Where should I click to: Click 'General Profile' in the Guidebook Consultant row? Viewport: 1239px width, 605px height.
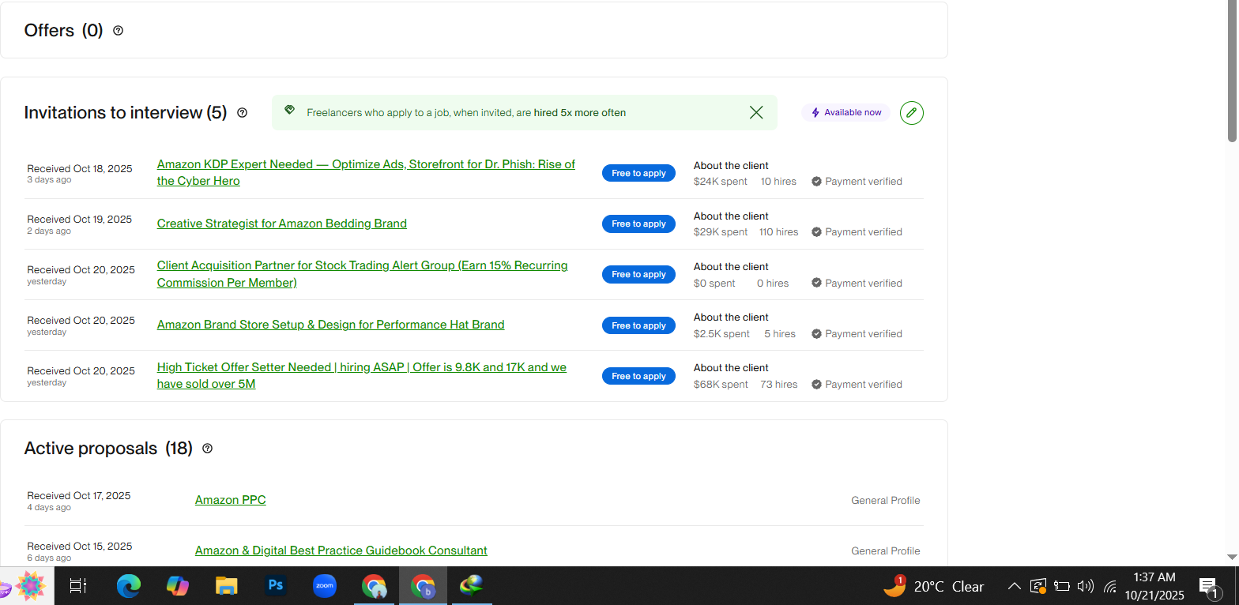coord(886,551)
